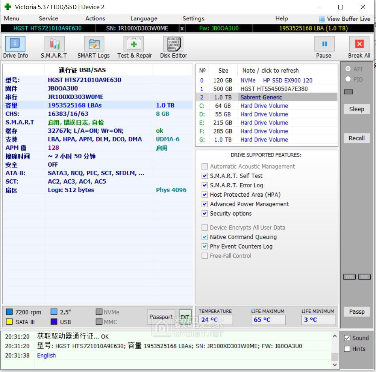
Task: Click the Recall button
Action: 356,138
